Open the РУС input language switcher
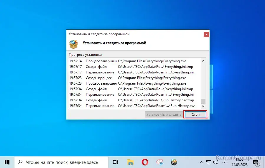Image resolution: width=265 pixels, height=168 pixels. tap(225, 162)
